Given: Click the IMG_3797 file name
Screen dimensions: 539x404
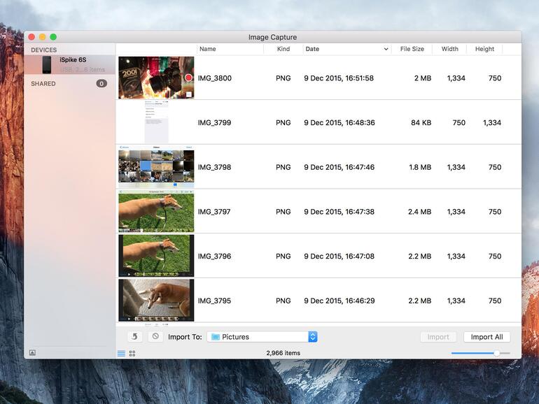Looking at the screenshot, I should click(x=214, y=212).
